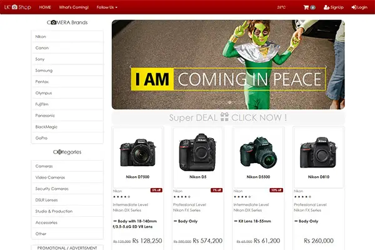Click star rating of Nikon D810
The image size is (375, 250).
302,197
